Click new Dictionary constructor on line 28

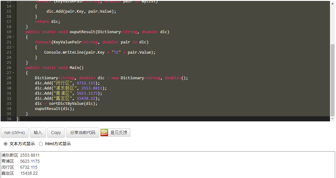coord(149,78)
